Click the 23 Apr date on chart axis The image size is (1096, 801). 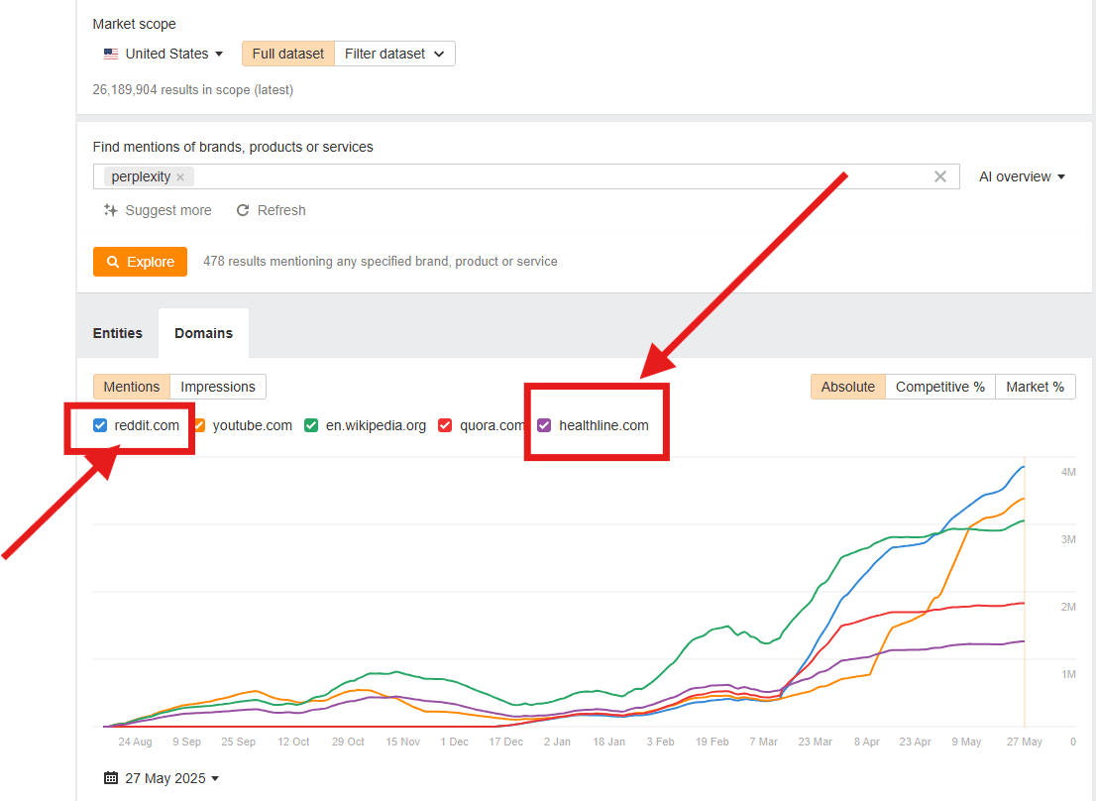click(915, 742)
